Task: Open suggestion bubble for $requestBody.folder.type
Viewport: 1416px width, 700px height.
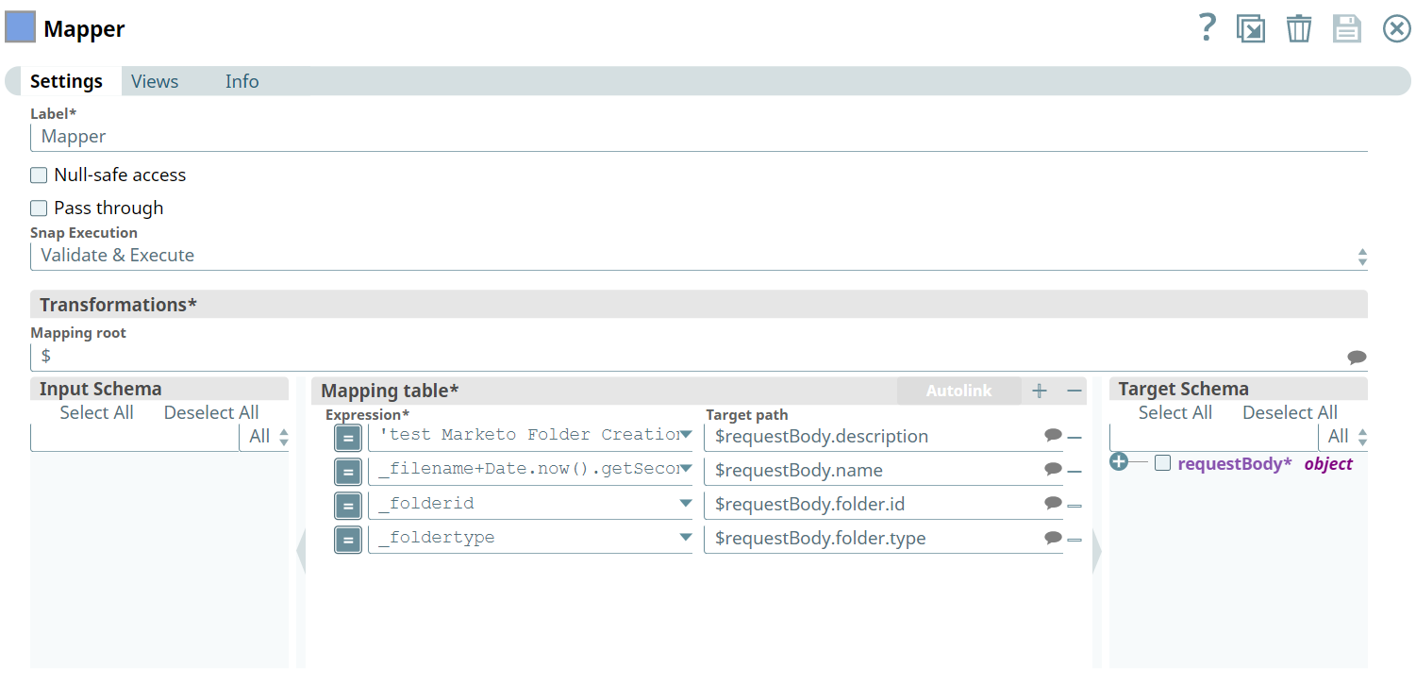Action: [1053, 538]
